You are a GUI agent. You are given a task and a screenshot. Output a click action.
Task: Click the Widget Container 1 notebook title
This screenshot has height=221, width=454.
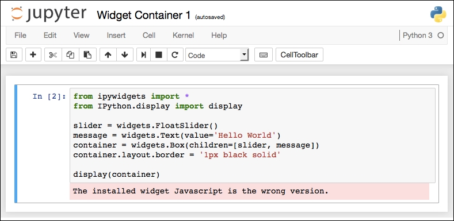pyautogui.click(x=144, y=15)
